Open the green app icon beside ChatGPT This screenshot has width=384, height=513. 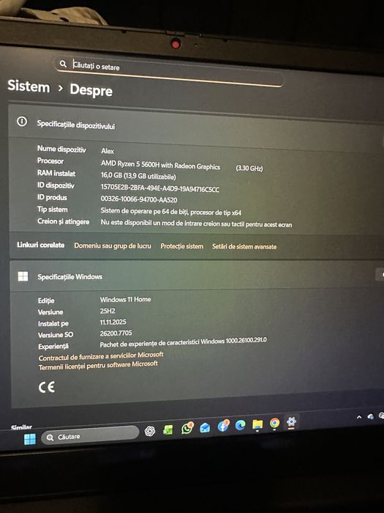point(167,430)
